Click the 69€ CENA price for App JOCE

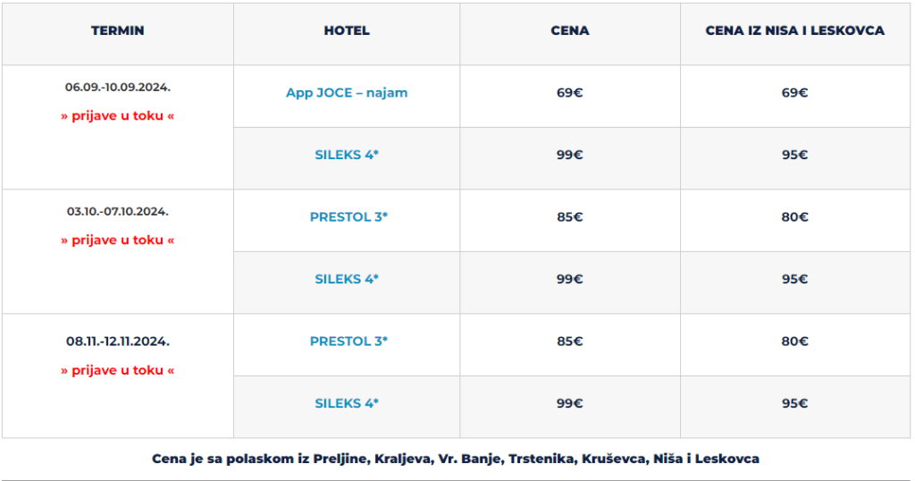pos(569,93)
